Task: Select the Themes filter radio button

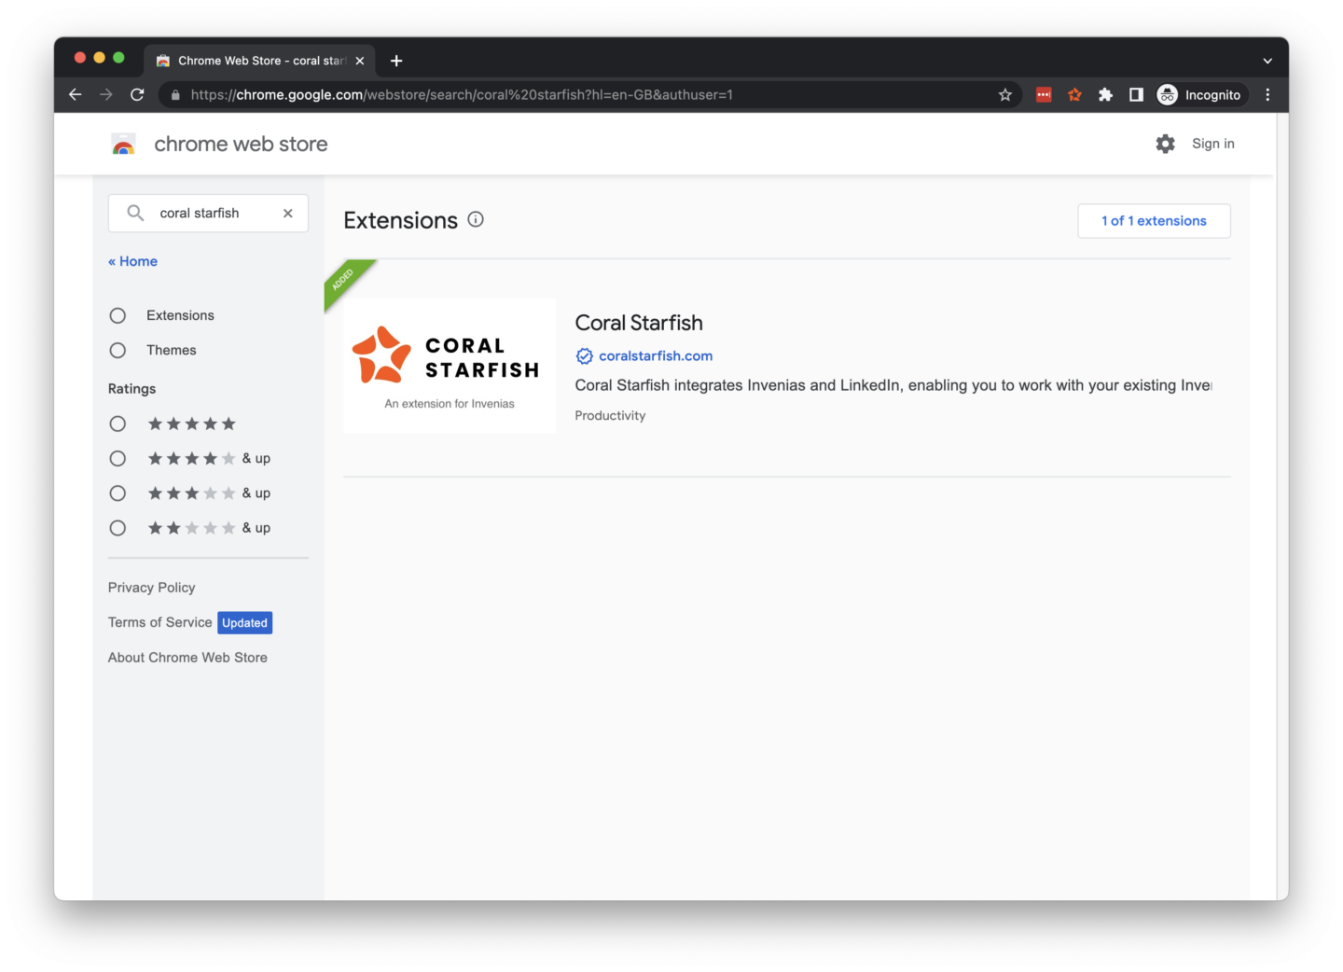Action: point(118,351)
